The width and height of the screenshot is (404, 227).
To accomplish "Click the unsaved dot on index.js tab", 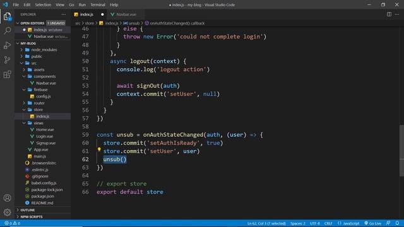I will click(102, 15).
